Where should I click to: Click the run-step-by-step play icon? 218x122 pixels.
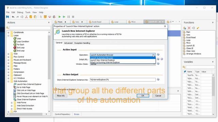(x=64, y=17)
